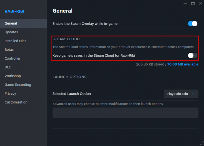Click the 76.09 MB available link
204x146 pixels.
pyautogui.click(x=183, y=64)
